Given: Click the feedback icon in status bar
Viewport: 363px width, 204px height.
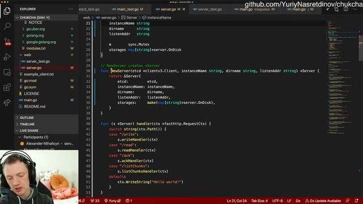Looking at the screenshot, I should 348,201.
